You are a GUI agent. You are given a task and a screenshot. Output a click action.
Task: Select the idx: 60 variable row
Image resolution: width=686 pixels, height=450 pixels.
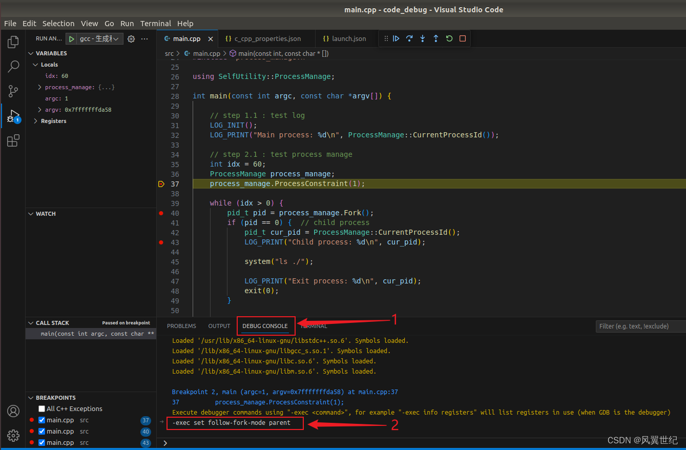tap(91, 76)
